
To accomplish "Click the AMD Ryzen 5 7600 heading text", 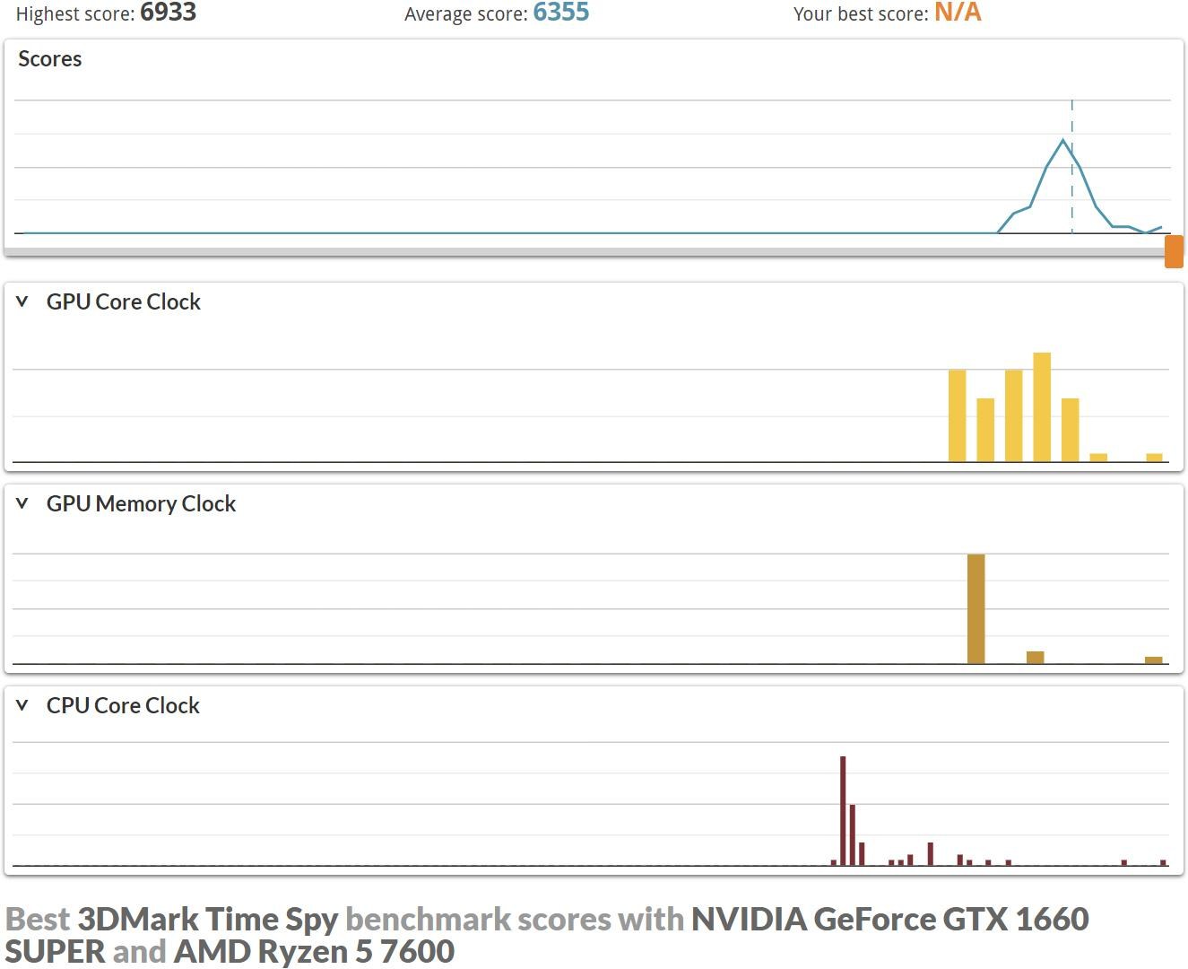I will [314, 951].
